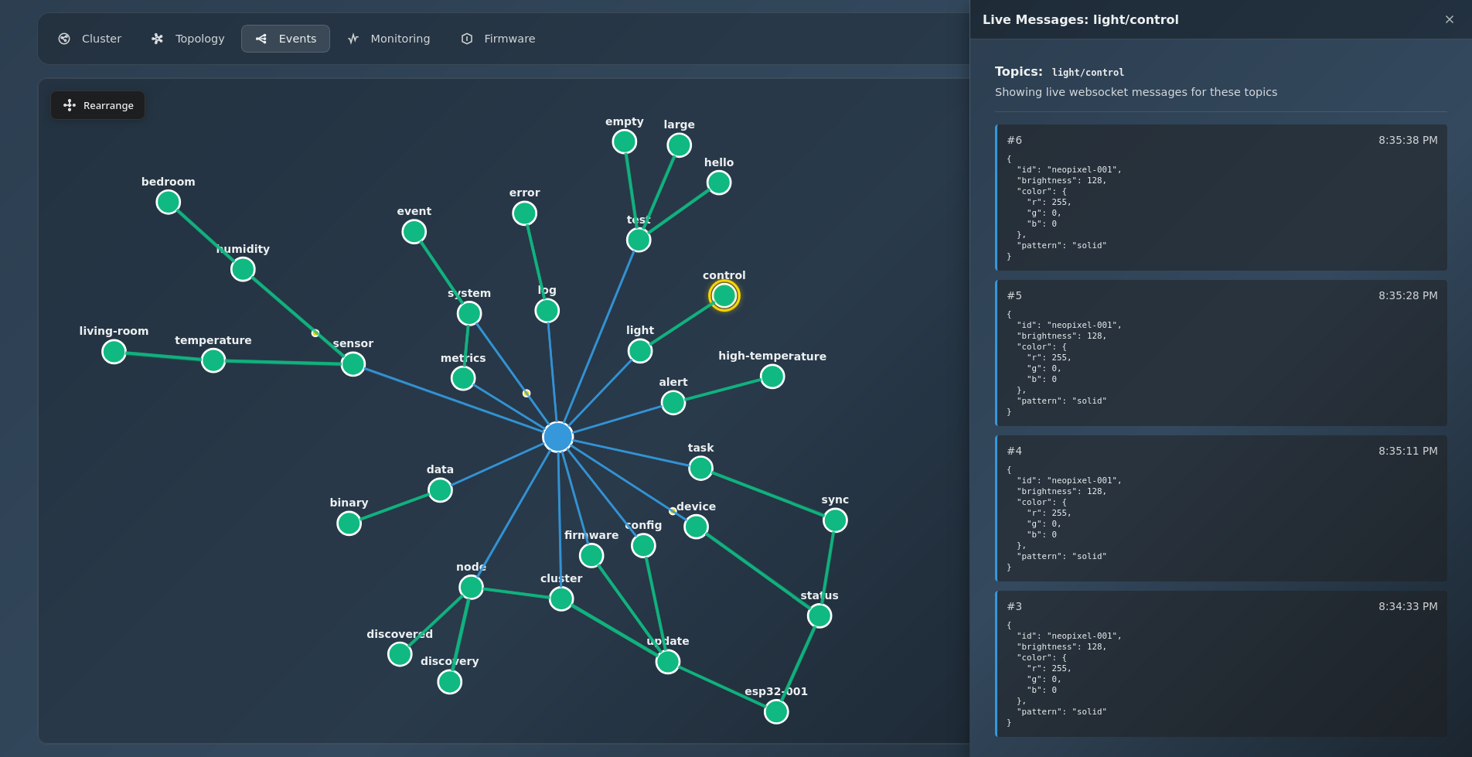
Task: Click the Events tab icon
Action: 261,39
